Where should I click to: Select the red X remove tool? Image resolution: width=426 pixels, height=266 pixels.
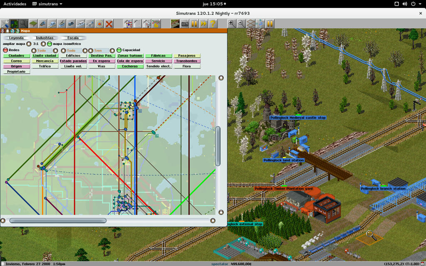point(109,24)
